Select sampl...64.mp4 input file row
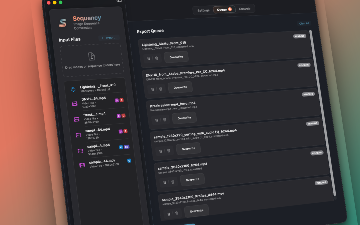 pos(102,133)
